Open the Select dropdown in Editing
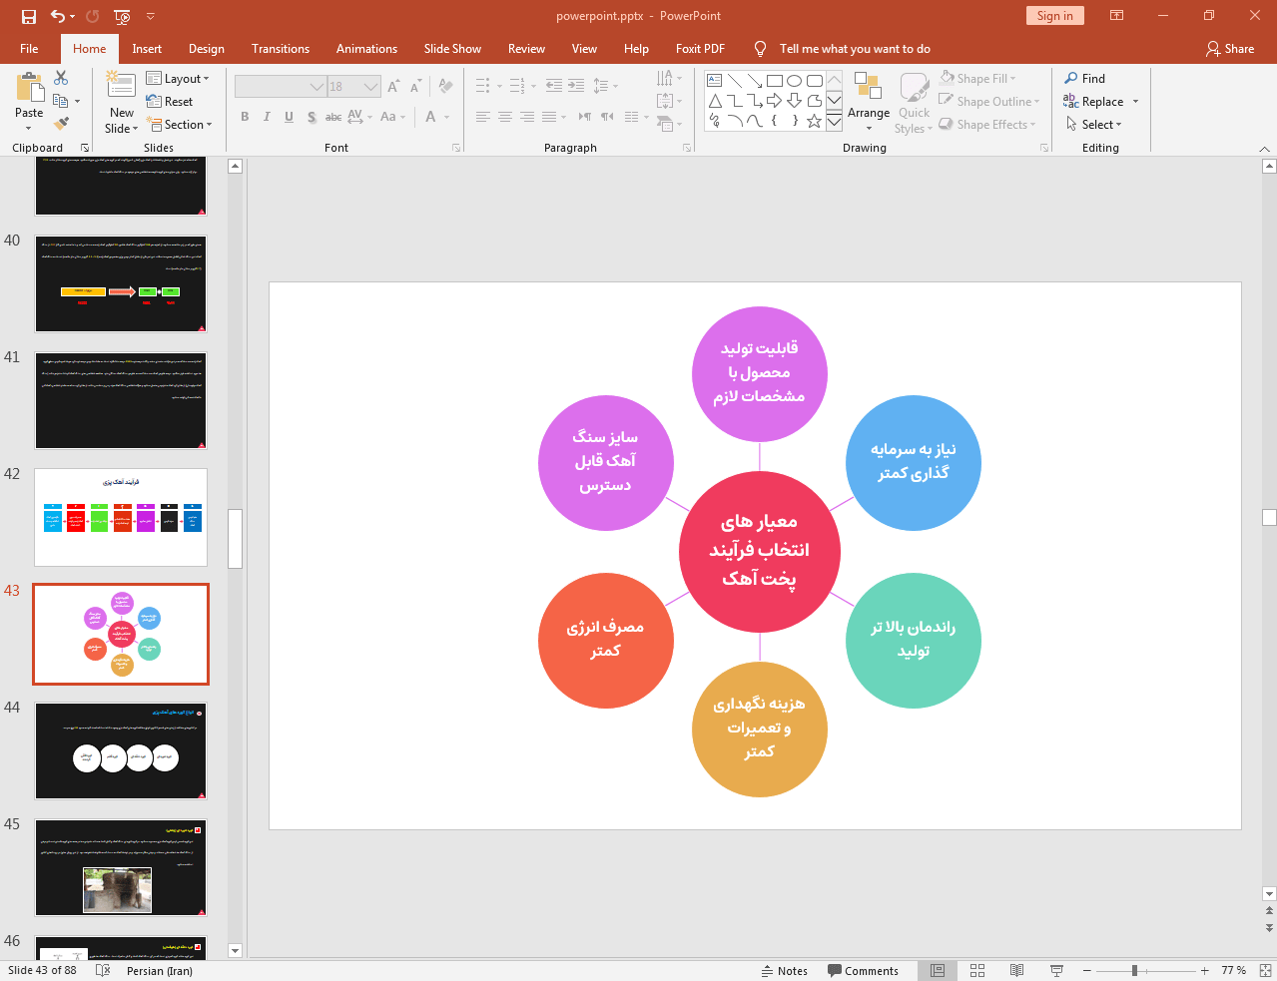Viewport: 1277px width, 981px height. click(x=1094, y=125)
